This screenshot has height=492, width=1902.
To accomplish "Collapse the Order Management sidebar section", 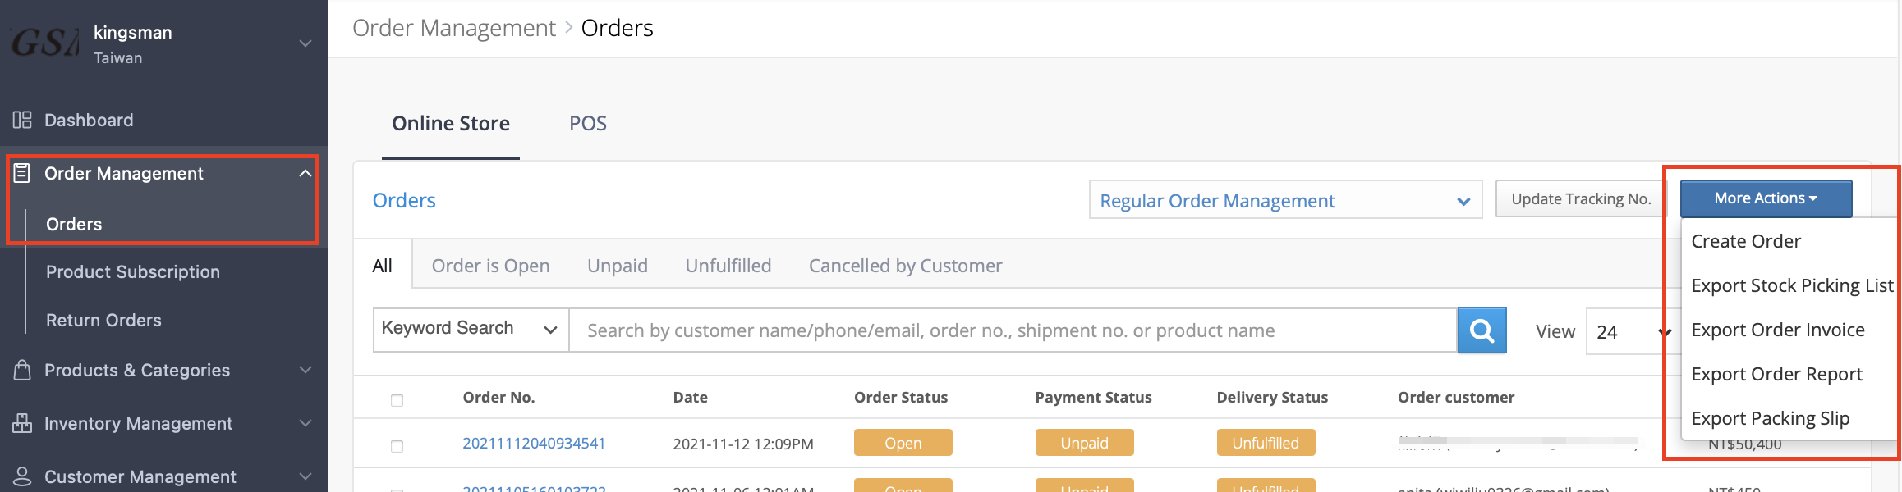I will tap(306, 173).
